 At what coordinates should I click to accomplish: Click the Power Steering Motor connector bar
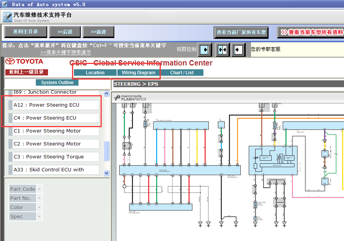pos(161,207)
